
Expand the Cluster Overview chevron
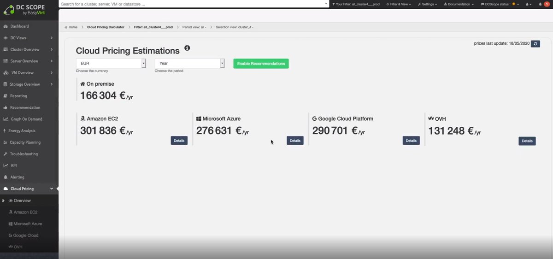coord(52,49)
